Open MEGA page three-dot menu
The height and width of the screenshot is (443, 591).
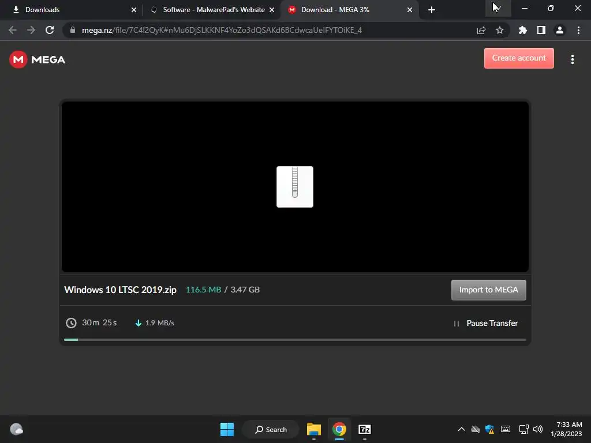572,59
